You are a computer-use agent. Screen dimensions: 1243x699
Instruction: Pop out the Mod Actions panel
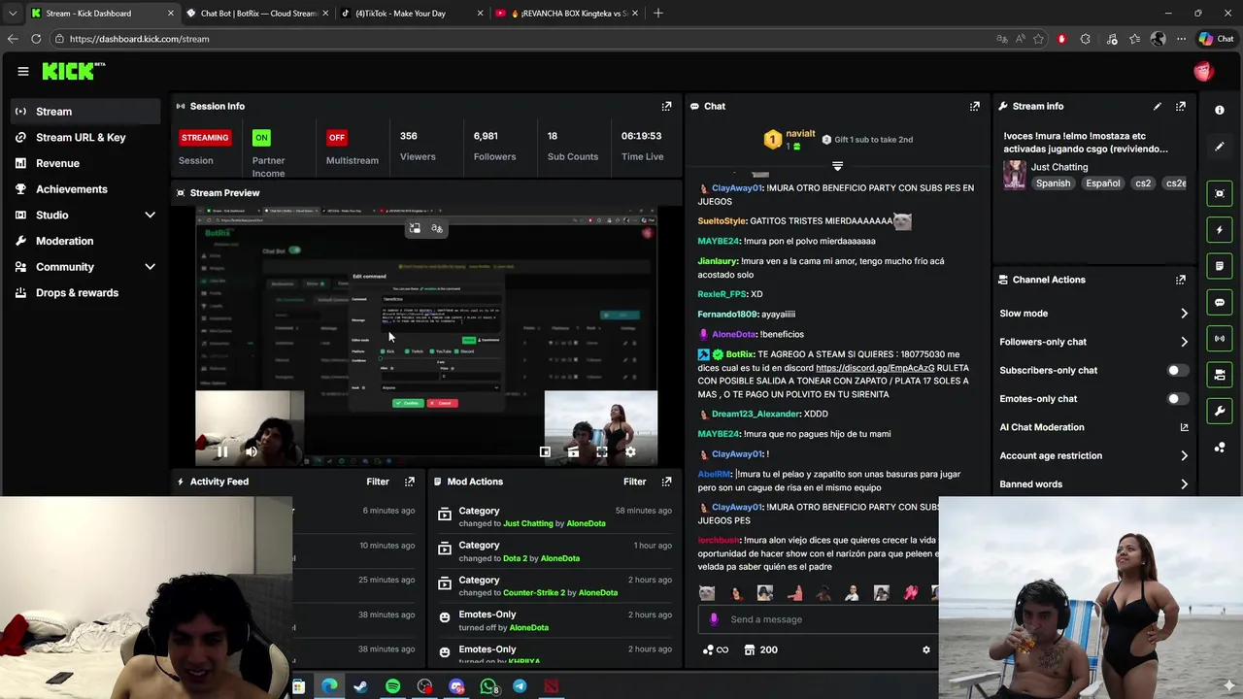(666, 482)
